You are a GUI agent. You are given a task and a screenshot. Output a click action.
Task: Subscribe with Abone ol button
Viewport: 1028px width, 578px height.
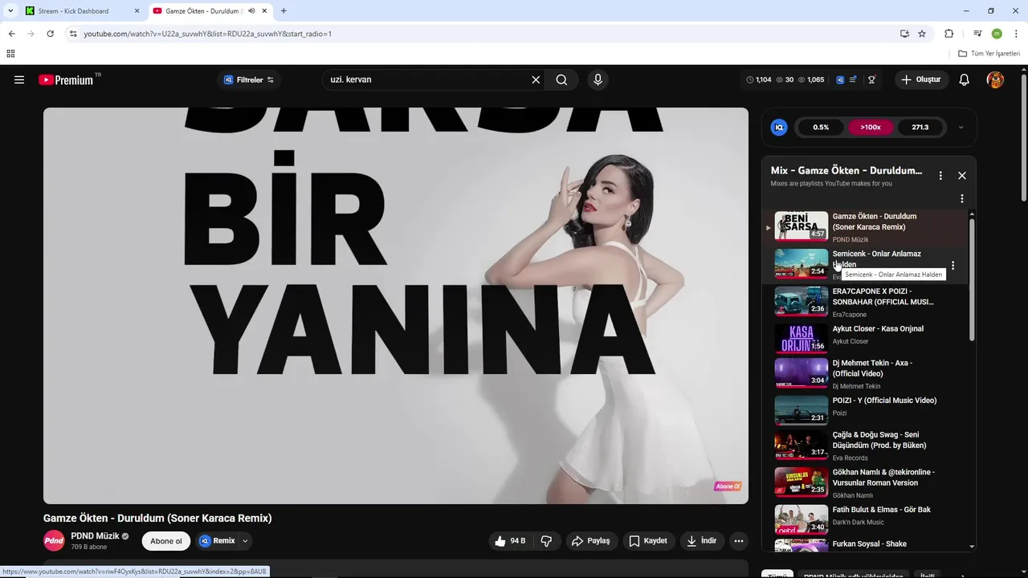pyautogui.click(x=166, y=541)
